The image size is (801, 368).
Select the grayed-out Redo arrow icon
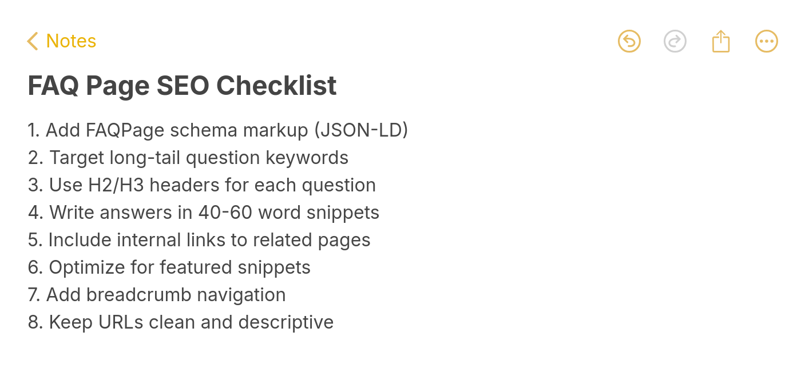coord(675,41)
